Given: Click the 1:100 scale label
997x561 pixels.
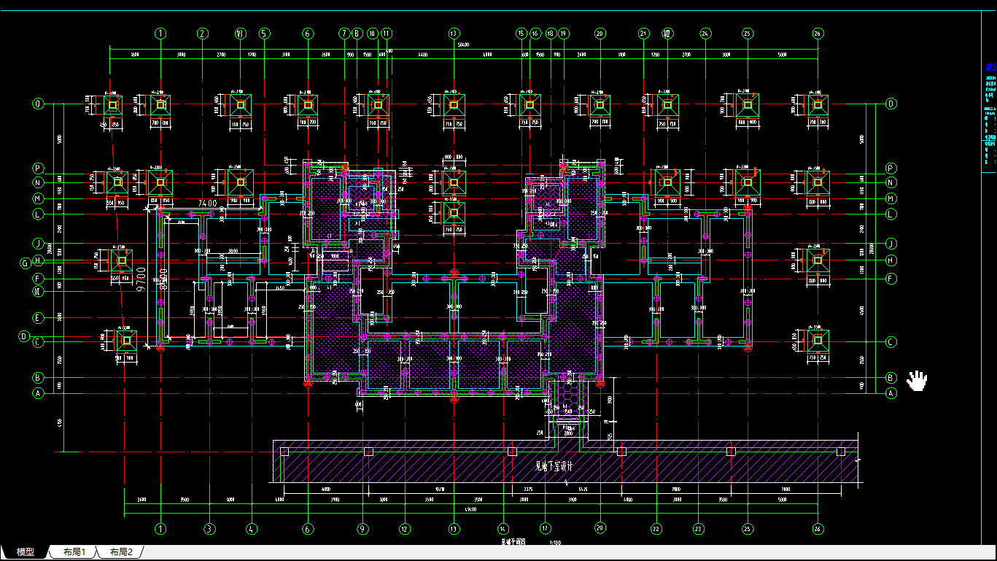Looking at the screenshot, I should (x=554, y=543).
